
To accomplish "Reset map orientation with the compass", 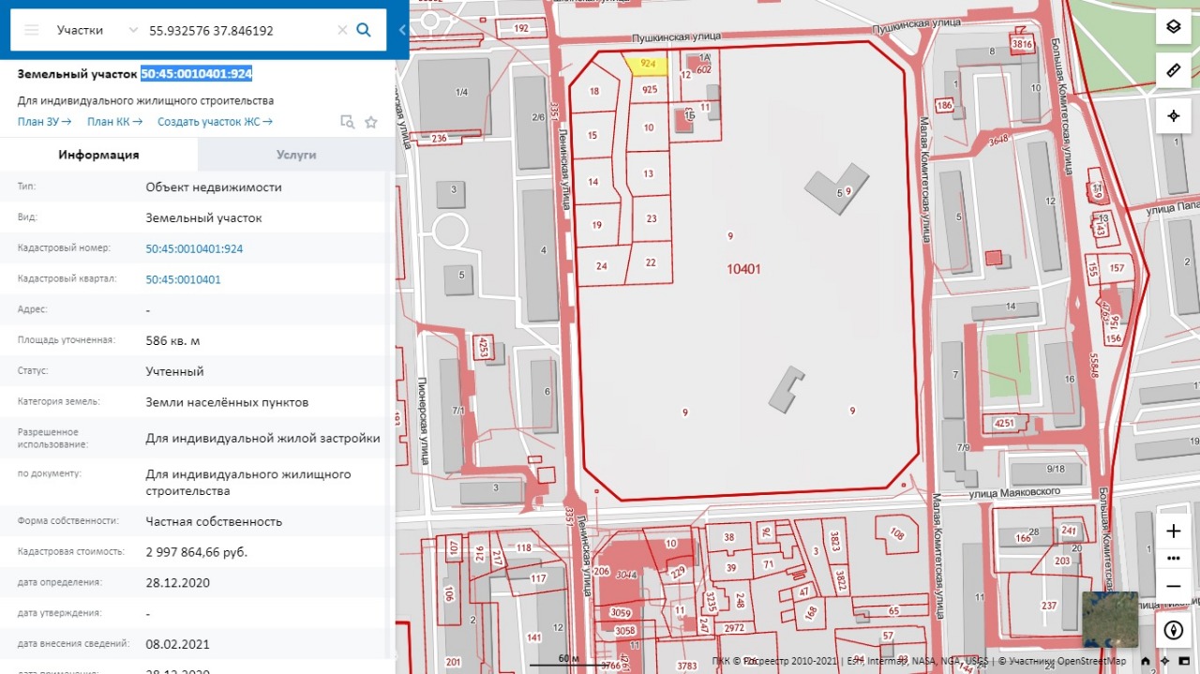I will tap(1173, 630).
